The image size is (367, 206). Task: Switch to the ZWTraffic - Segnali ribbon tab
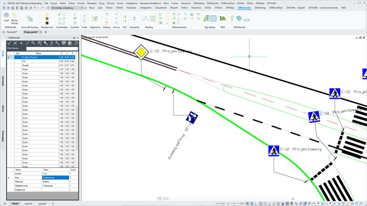point(296,8)
